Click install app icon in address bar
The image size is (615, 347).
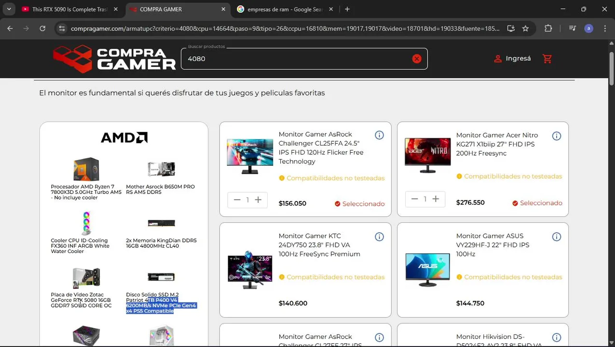511,28
